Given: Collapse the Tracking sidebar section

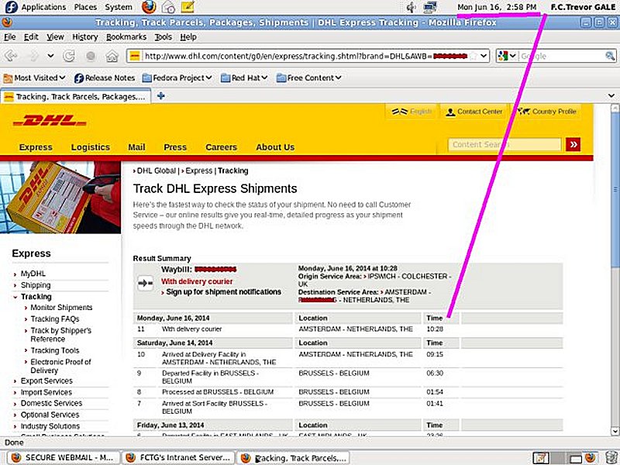Looking at the screenshot, I should click(x=15, y=297).
